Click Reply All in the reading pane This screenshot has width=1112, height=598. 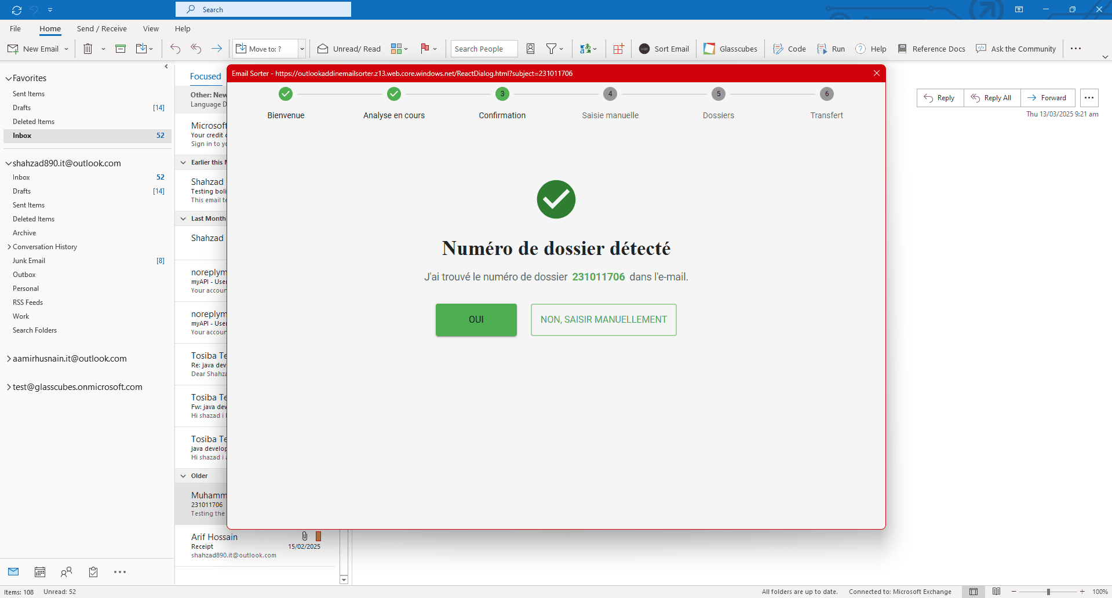coord(991,98)
